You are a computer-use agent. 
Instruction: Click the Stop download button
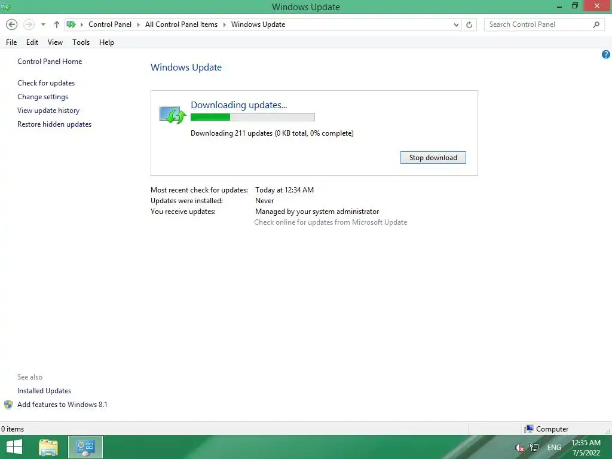click(x=433, y=157)
